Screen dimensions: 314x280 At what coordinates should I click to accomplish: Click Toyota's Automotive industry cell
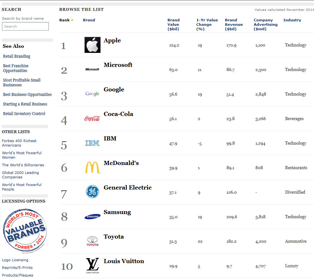click(x=296, y=241)
